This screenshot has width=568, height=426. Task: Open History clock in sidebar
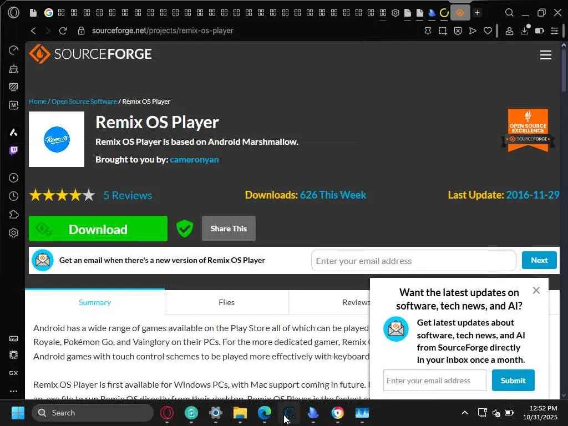tap(13, 196)
